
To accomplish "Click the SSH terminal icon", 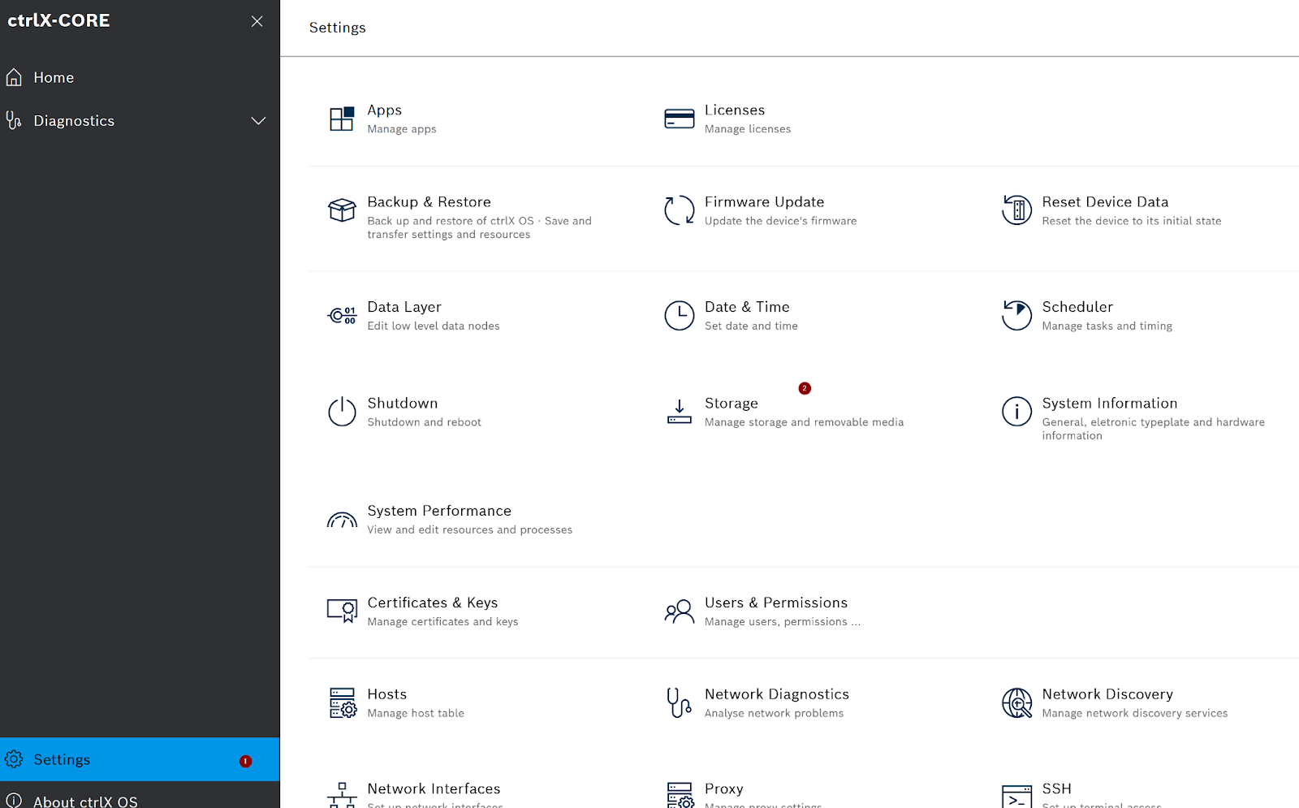I will click(1016, 796).
